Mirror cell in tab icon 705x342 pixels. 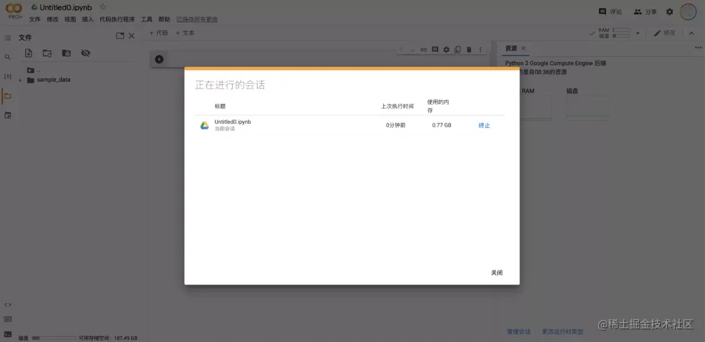(x=458, y=49)
